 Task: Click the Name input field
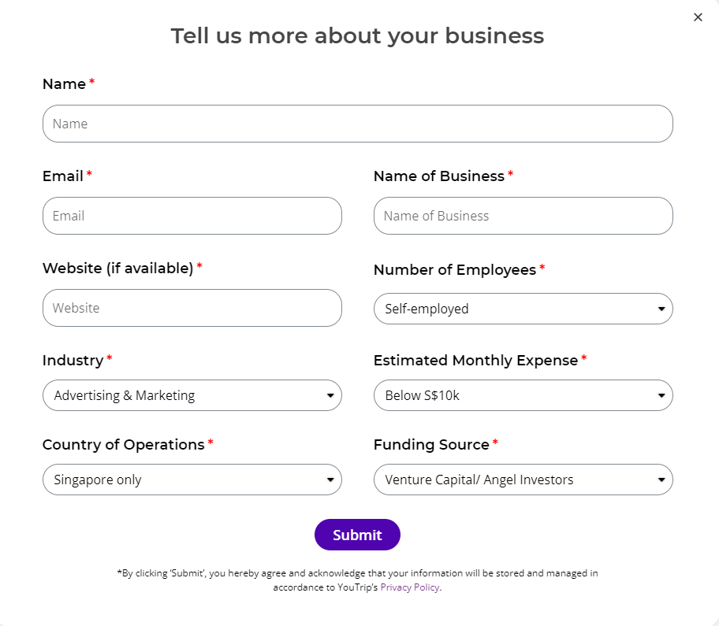[357, 124]
